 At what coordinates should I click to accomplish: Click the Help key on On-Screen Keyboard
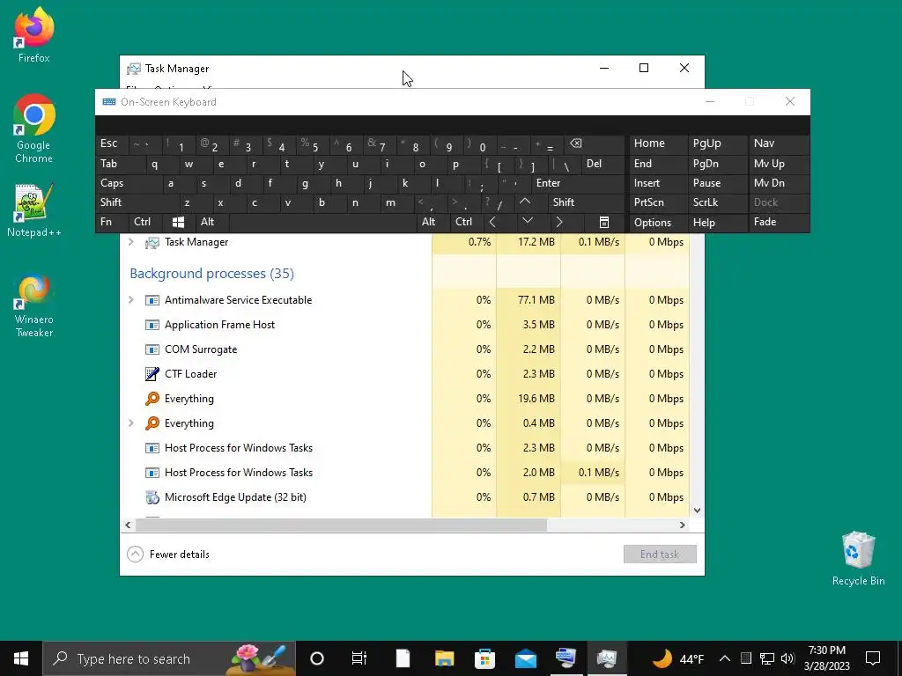[717, 223]
